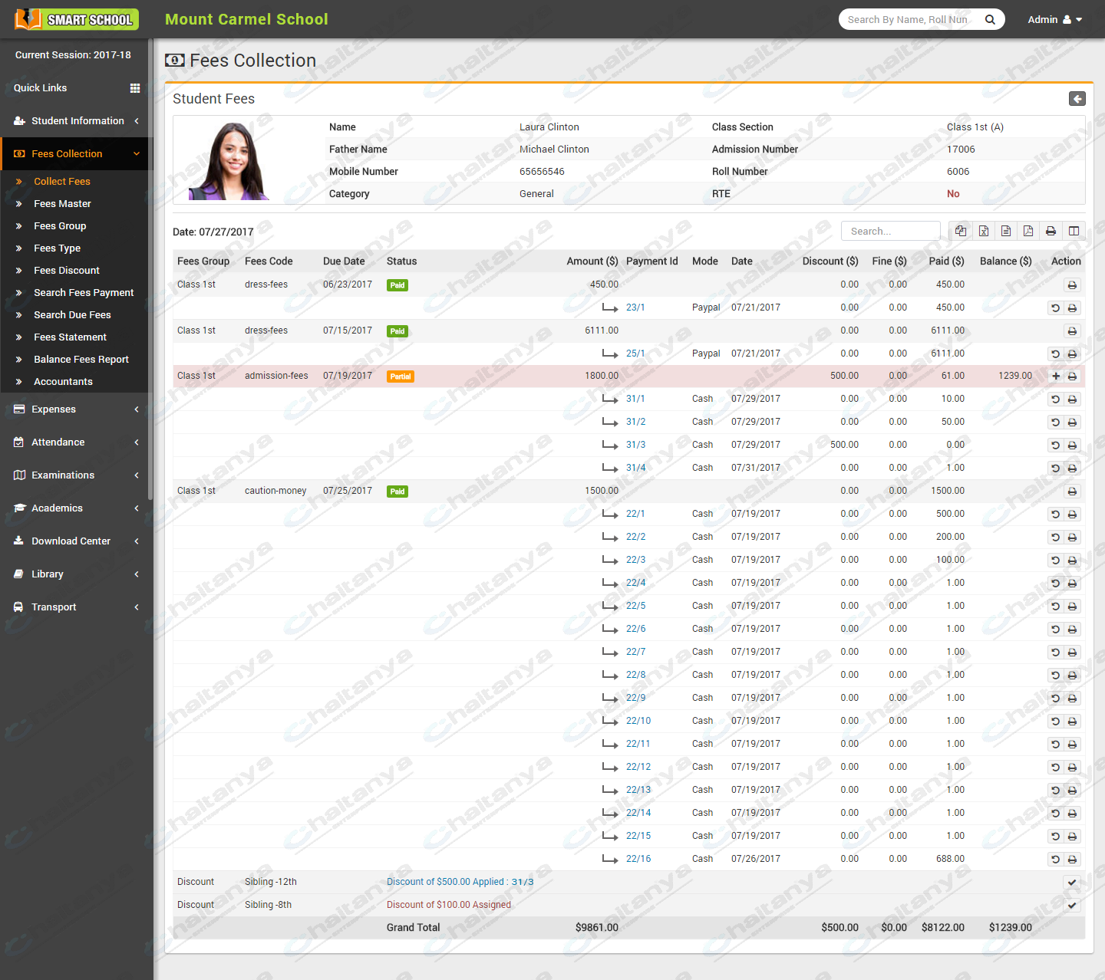Click the copy table data icon

pos(961,231)
